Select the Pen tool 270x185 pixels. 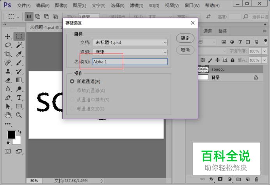(x=8, y=98)
